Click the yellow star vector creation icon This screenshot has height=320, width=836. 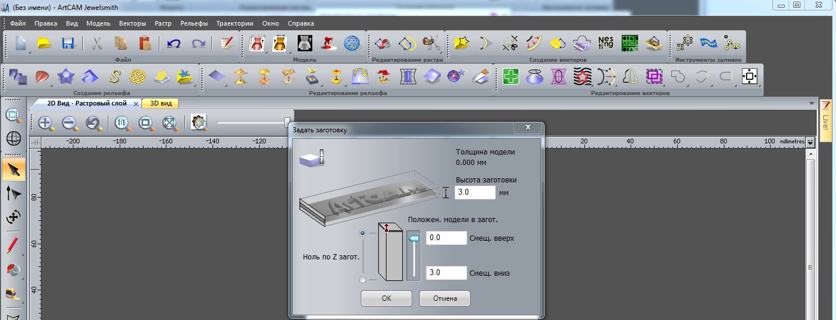tap(462, 43)
